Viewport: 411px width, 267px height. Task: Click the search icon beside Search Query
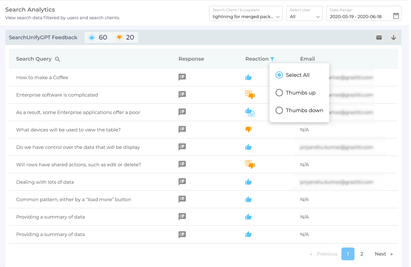point(57,59)
